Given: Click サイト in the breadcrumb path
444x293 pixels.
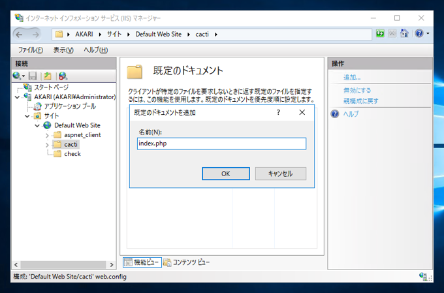Looking at the screenshot, I should pos(114,34).
